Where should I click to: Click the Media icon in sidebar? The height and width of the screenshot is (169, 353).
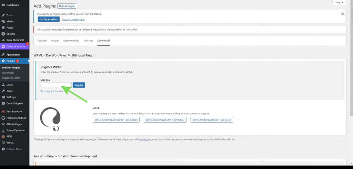(3, 22)
